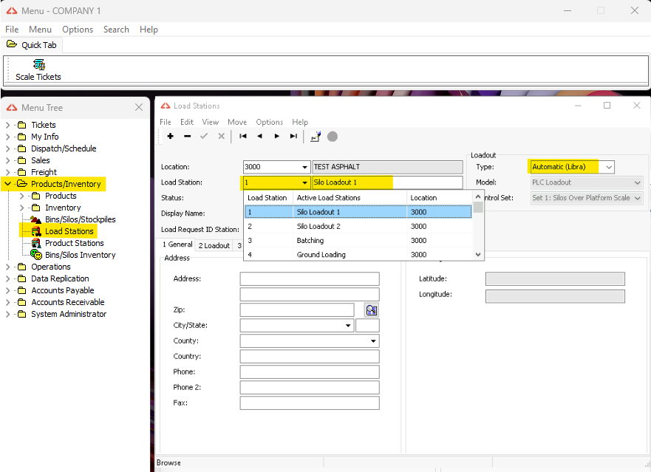The width and height of the screenshot is (651, 472).
Task: Select Silo Loadout 2 in dropdown list
Action: 358,226
